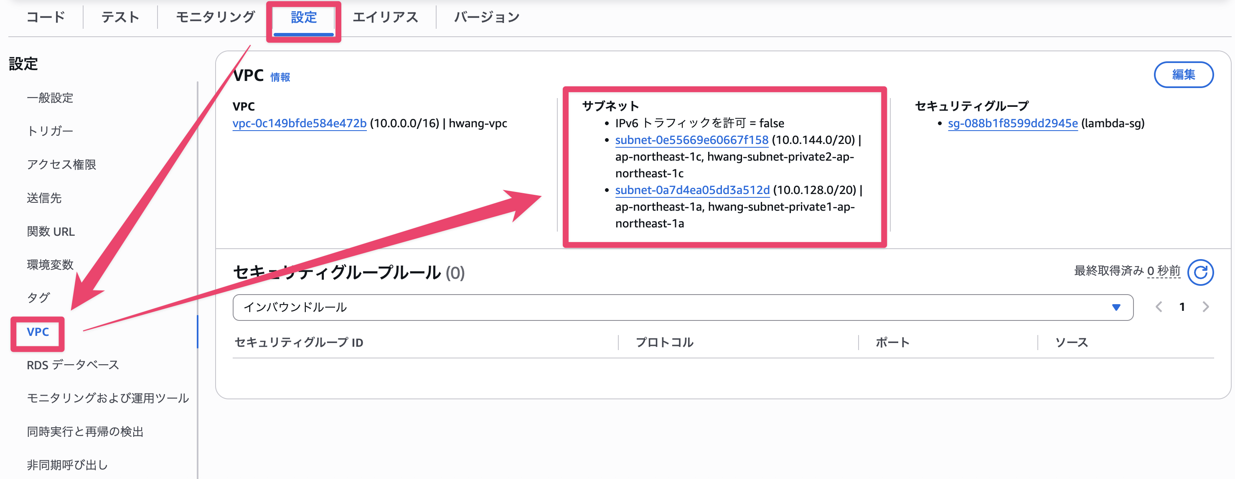
Task: Open security group sg-088b1f8599dd2945e link
Action: (1013, 123)
